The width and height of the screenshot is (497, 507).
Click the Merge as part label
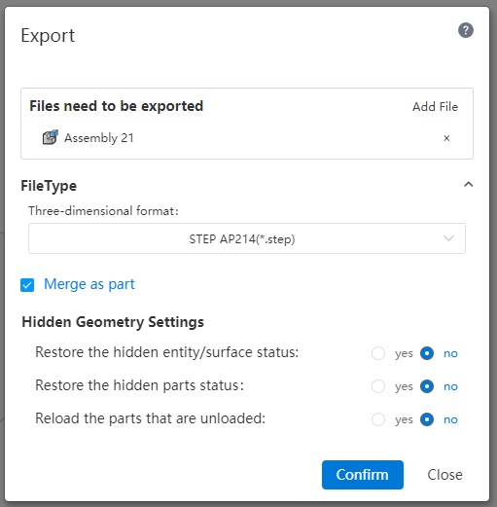[89, 284]
